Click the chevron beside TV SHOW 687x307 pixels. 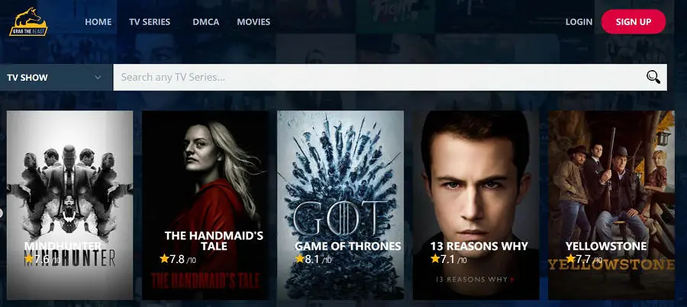point(98,78)
